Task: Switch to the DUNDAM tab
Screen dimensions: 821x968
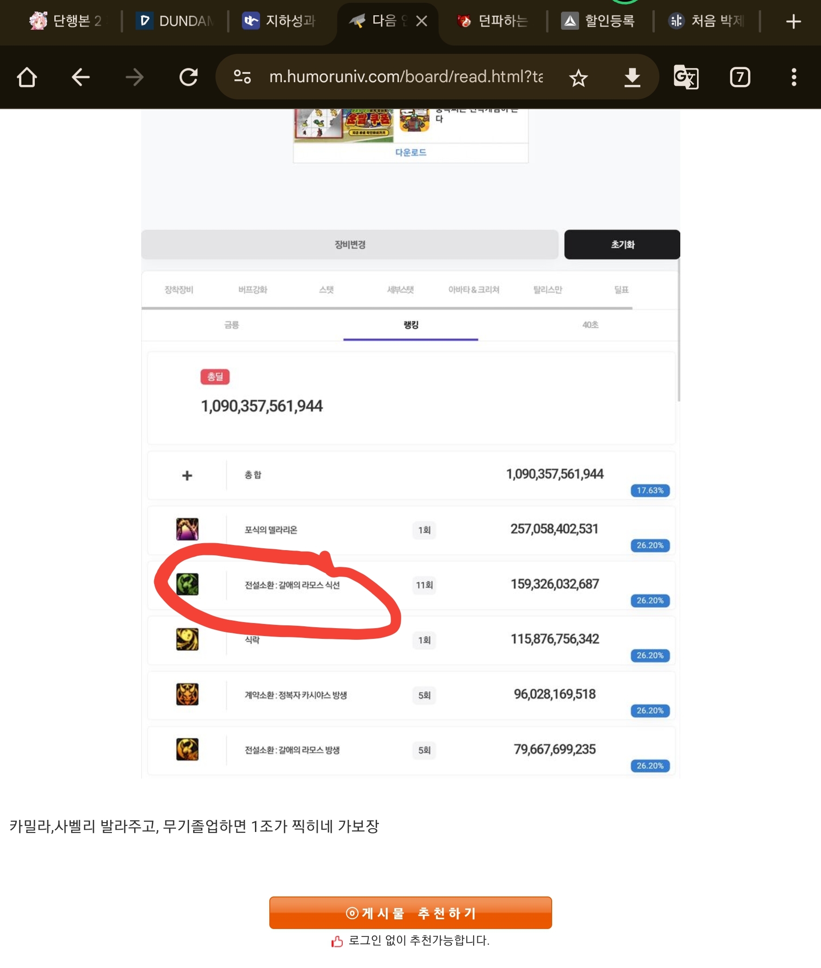Action: coord(175,21)
